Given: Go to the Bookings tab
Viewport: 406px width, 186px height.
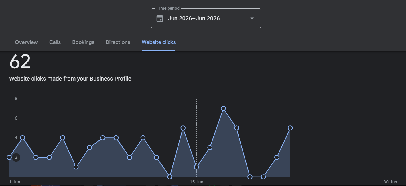Looking at the screenshot, I should 83,42.
